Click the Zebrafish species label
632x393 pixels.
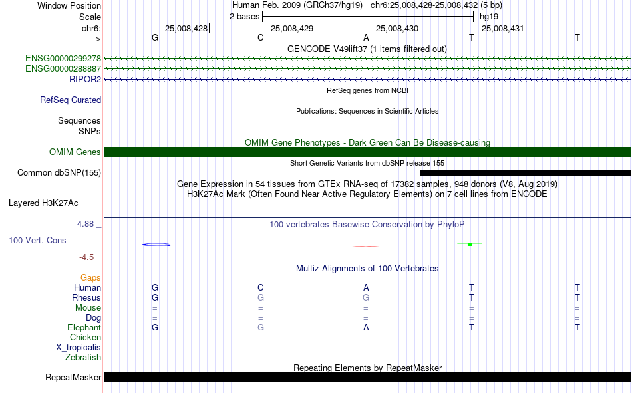pos(83,358)
